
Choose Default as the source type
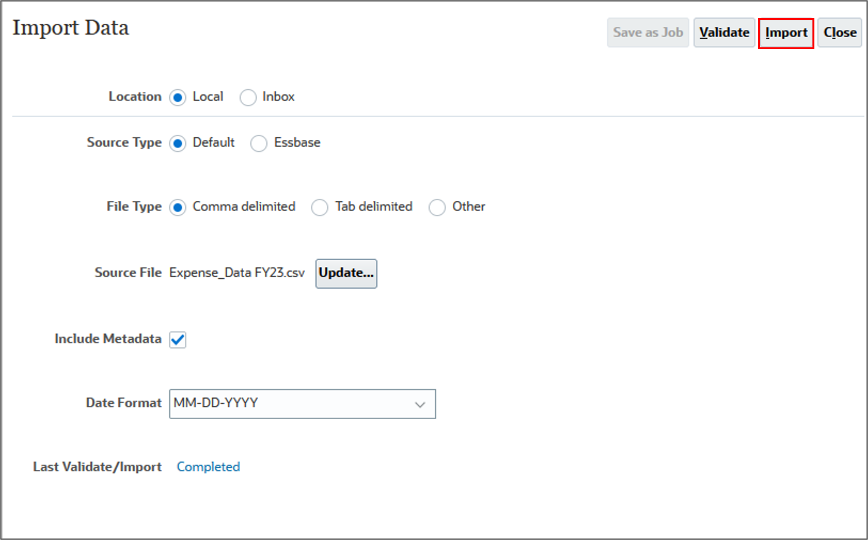178,143
